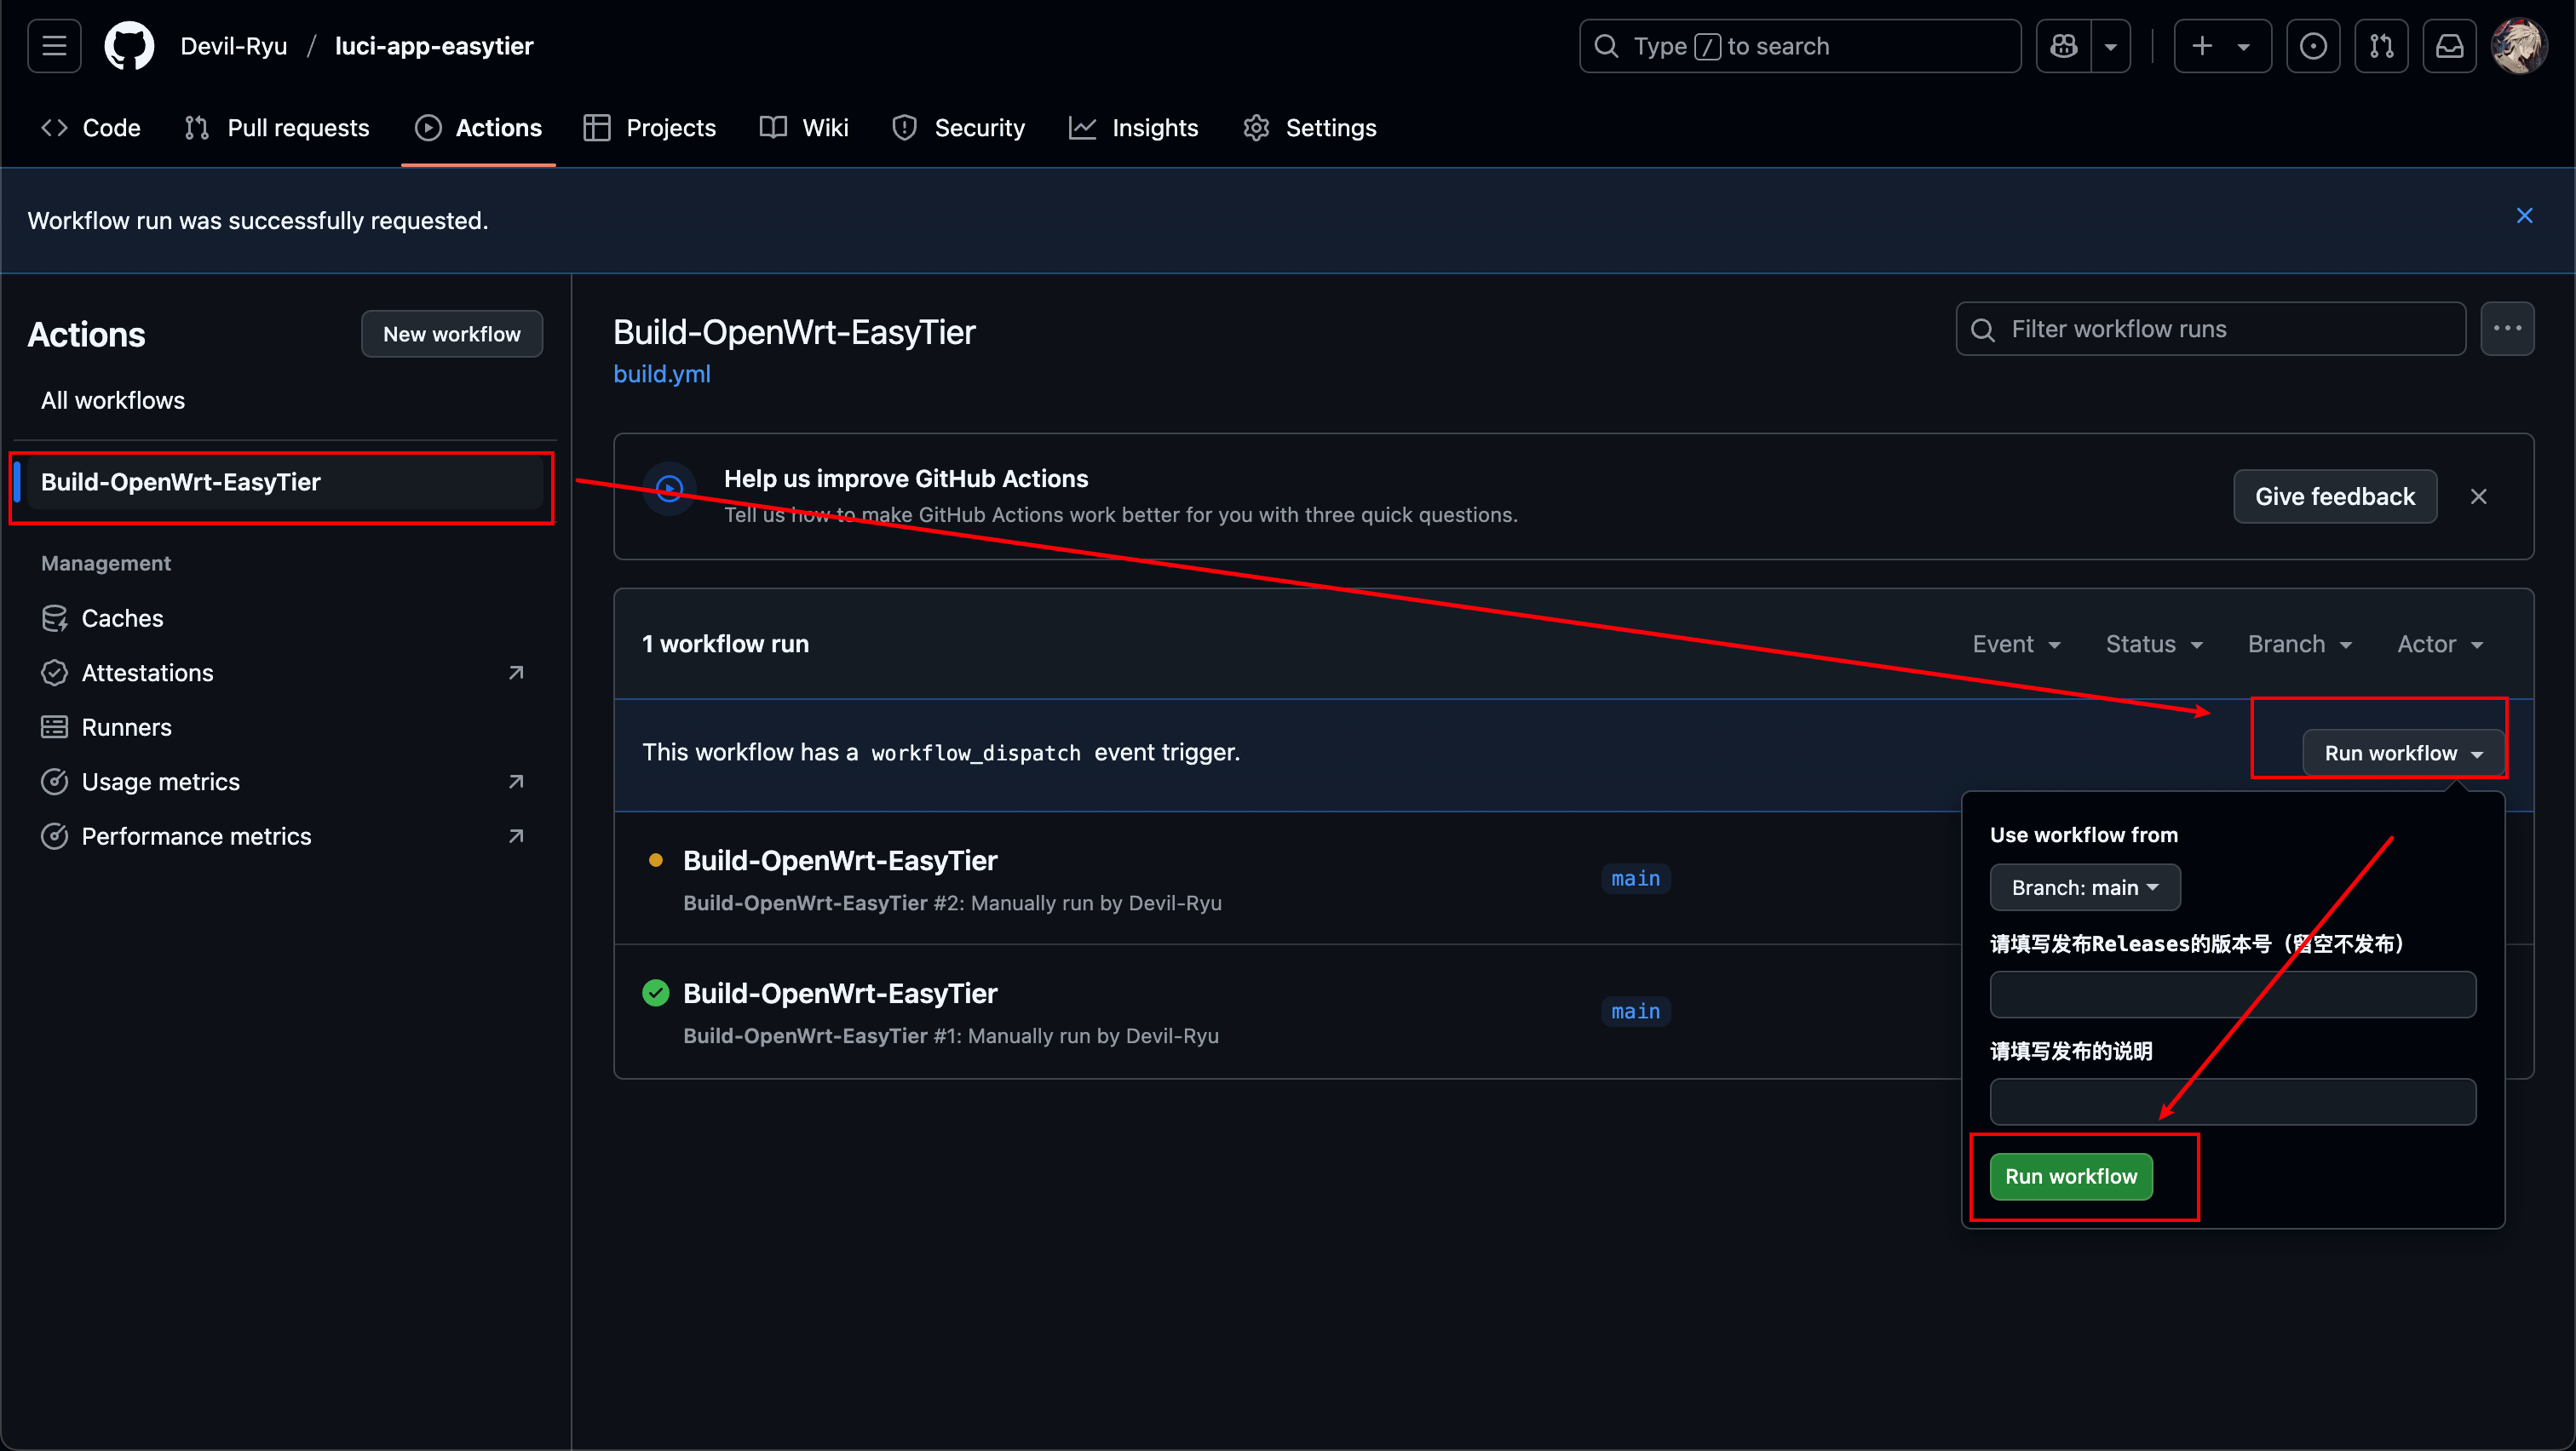
Task: Open the Pull requests icon in header
Action: 2382,45
